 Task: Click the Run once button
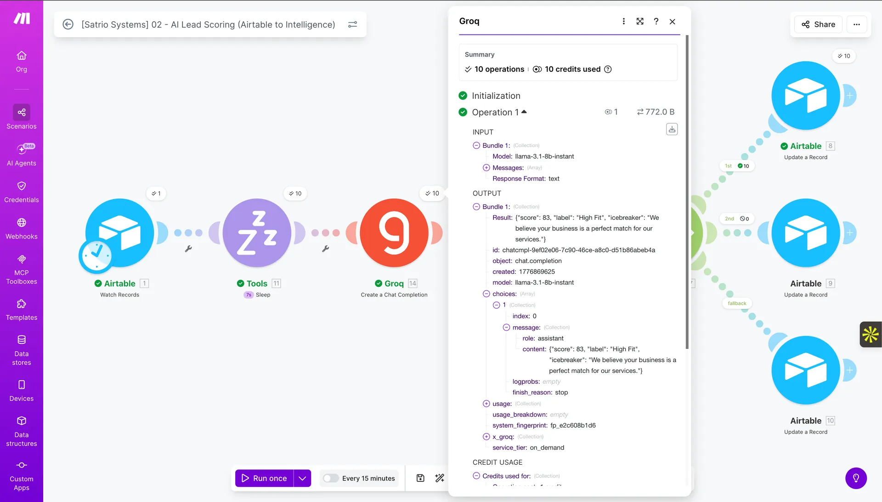[265, 478]
